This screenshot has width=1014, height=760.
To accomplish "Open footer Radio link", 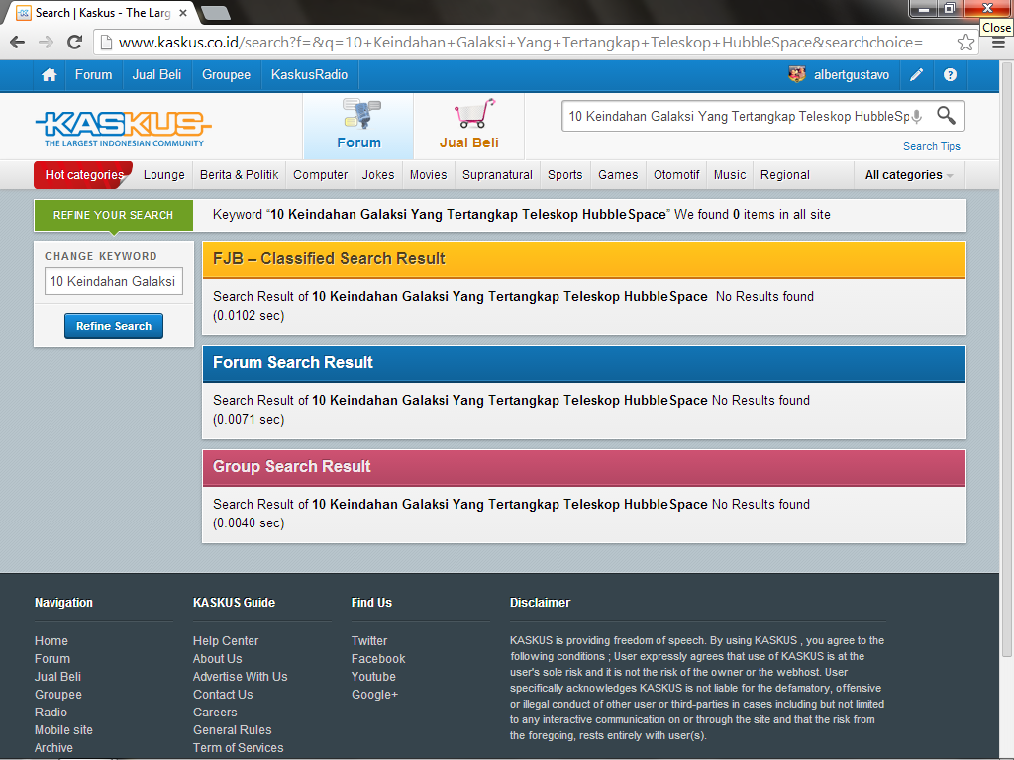I will [51, 712].
